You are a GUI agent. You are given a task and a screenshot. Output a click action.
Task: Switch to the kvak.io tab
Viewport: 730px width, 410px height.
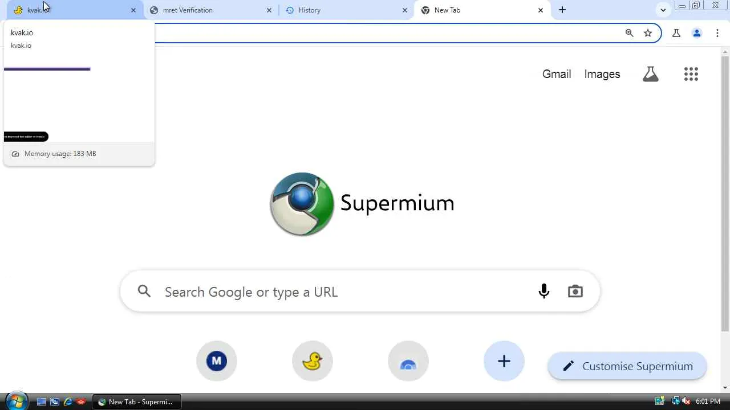[74, 10]
